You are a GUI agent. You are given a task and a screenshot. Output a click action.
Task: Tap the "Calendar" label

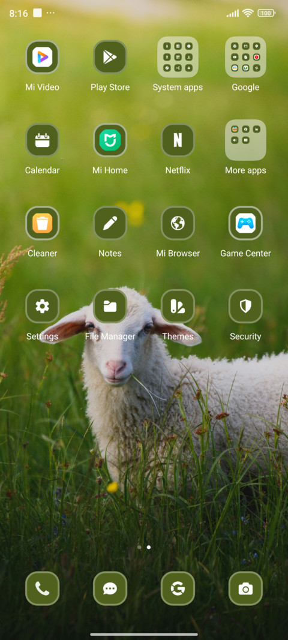[x=43, y=170]
